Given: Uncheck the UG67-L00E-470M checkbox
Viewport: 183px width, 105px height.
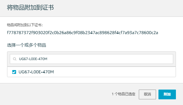Looking at the screenshot, I should coord(14,72).
